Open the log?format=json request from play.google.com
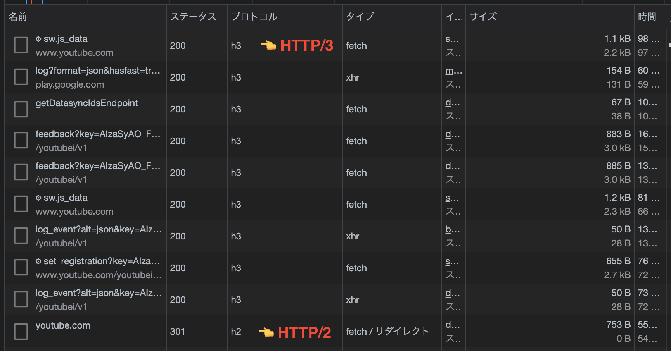The height and width of the screenshot is (351, 671). point(97,71)
